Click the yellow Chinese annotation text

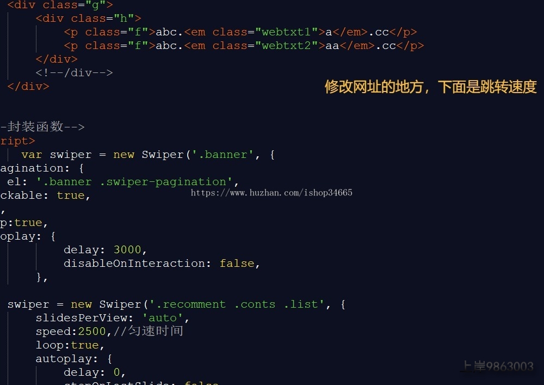(430, 87)
